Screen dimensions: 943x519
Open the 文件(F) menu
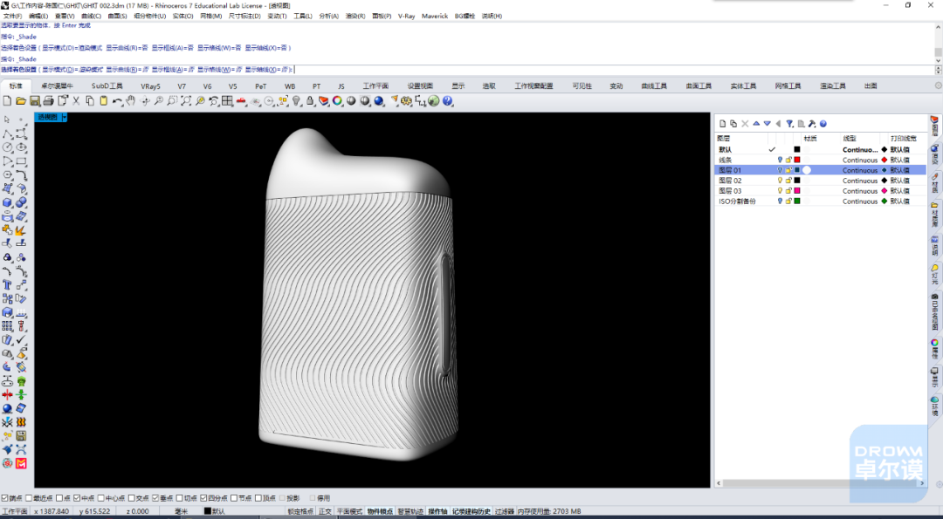coord(12,17)
